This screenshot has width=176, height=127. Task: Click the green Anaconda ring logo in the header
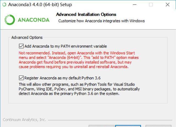pos(10,20)
